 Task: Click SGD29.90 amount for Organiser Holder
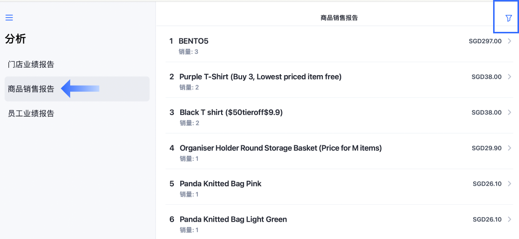coord(487,148)
